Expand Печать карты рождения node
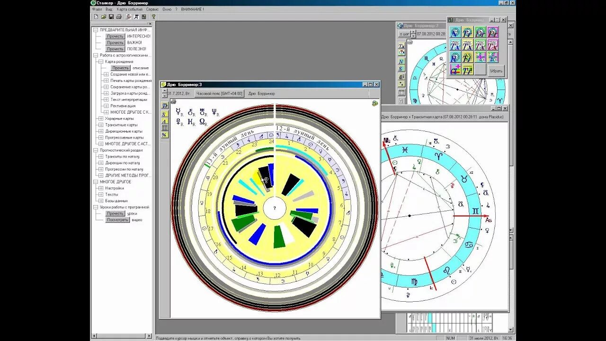Viewport: 606px width, 341px height. [x=106, y=81]
